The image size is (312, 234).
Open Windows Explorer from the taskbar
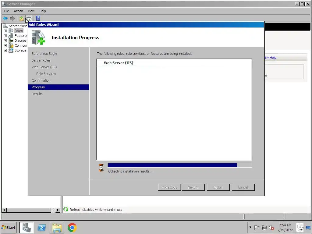(x=57, y=227)
